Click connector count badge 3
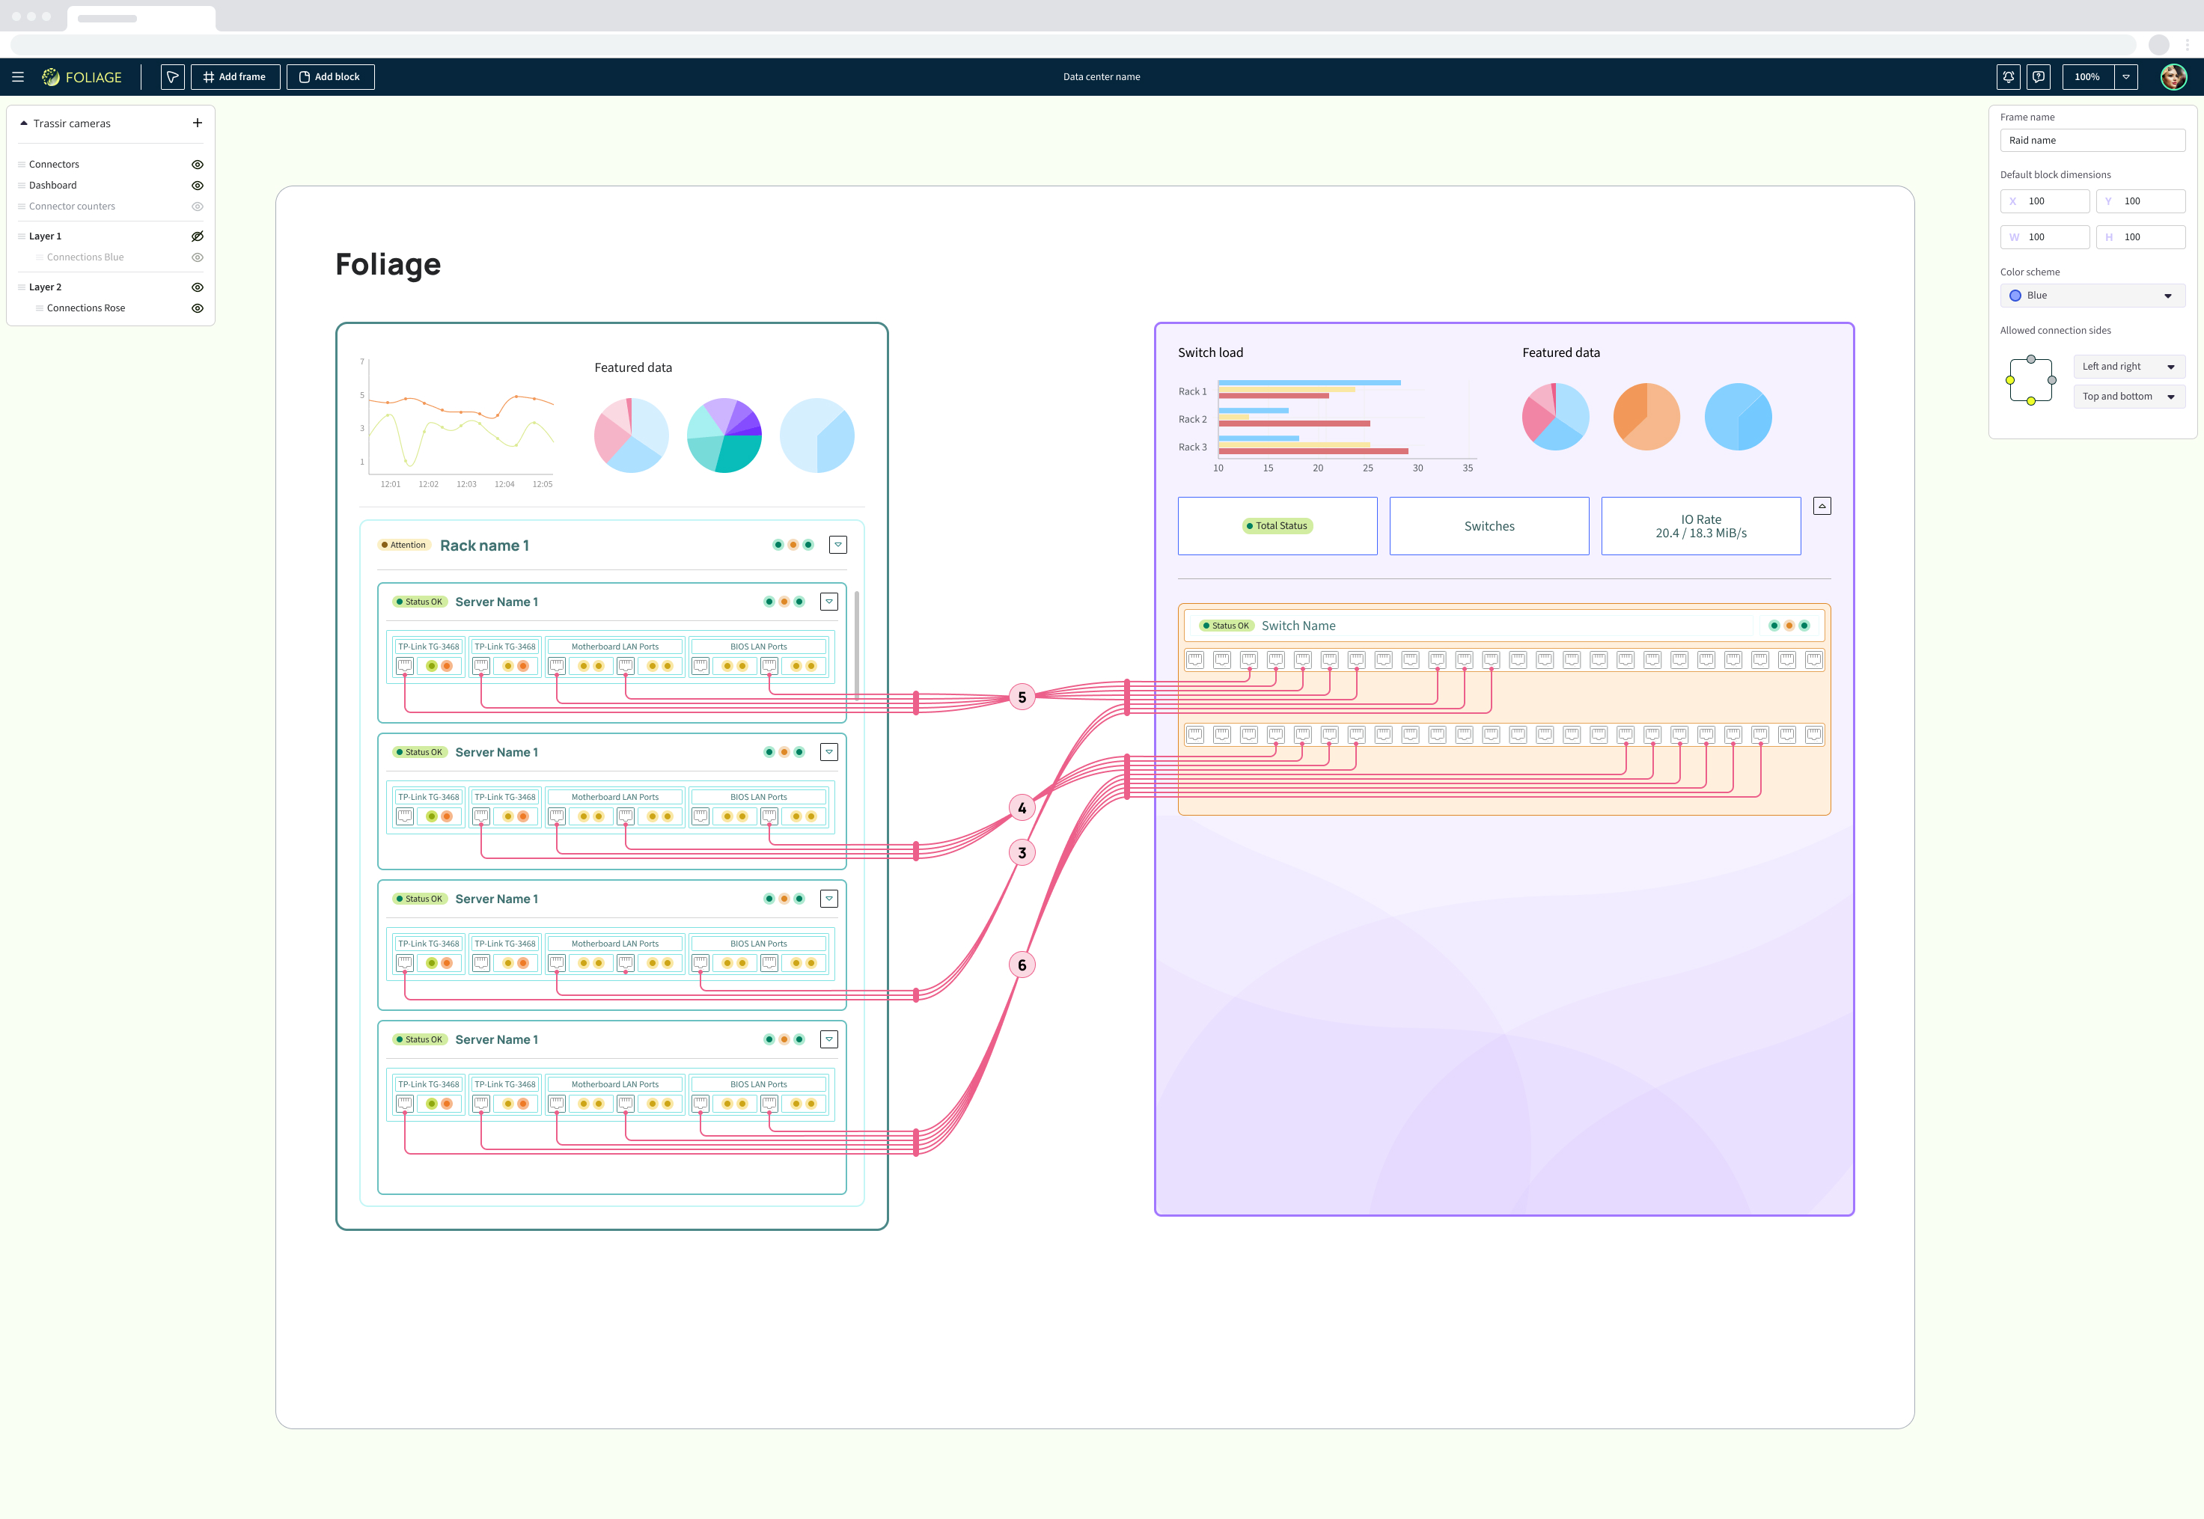 (1022, 853)
